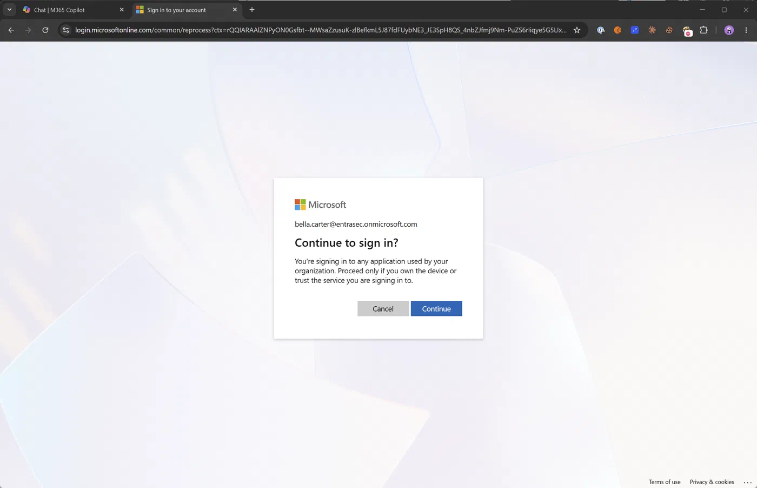The height and width of the screenshot is (488, 757).
Task: Open the Extensions puzzle piece menu
Action: [703, 30]
